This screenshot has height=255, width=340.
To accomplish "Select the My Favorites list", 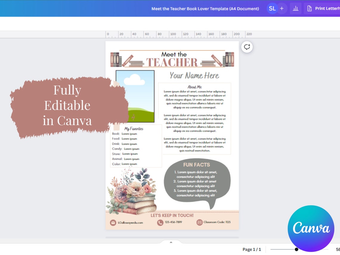I will click(134, 146).
